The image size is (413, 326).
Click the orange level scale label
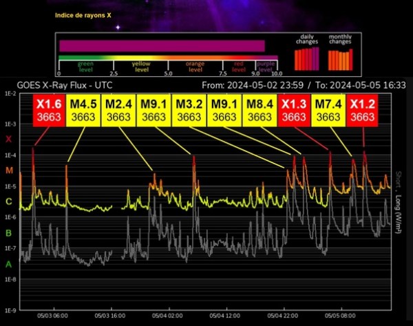195,67
